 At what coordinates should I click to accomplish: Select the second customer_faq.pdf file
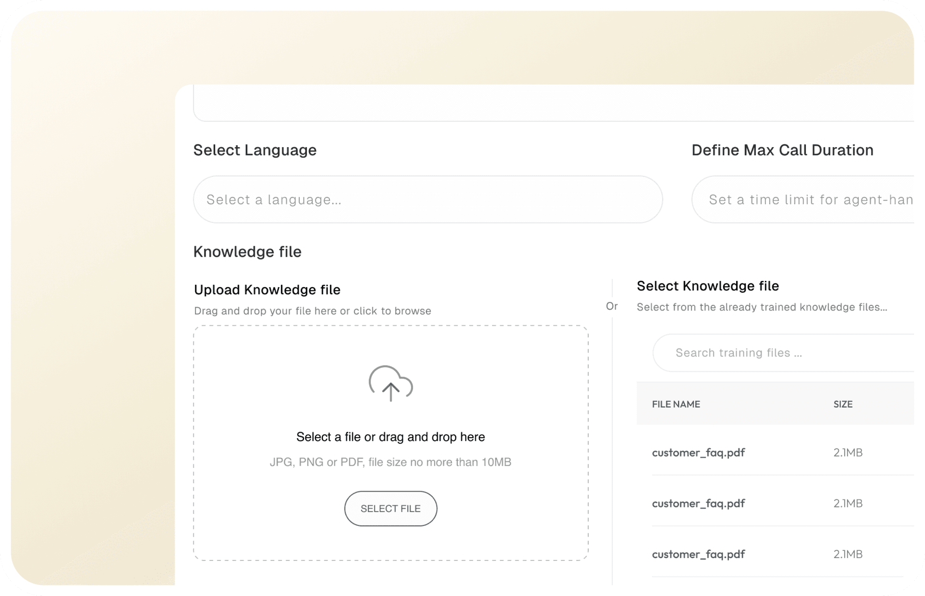click(x=698, y=504)
